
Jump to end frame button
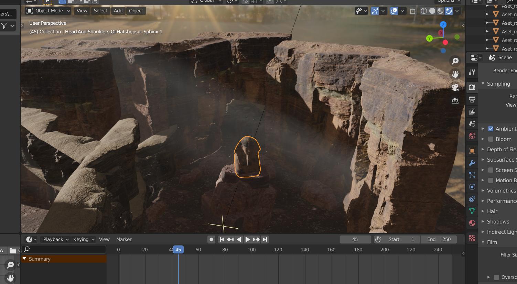(x=265, y=239)
